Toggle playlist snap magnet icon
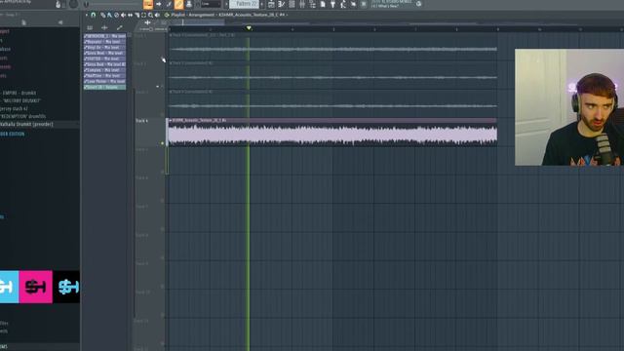The width and height of the screenshot is (624, 351). click(x=94, y=15)
